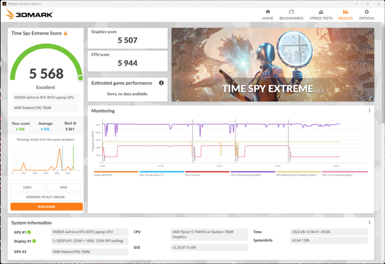Toggle the GPU Memory Clock Frequency legend

tap(299, 174)
